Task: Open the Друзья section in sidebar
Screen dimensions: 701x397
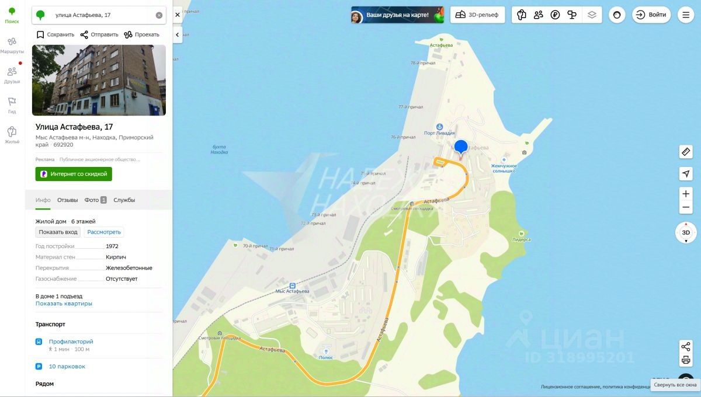Action: click(x=12, y=75)
